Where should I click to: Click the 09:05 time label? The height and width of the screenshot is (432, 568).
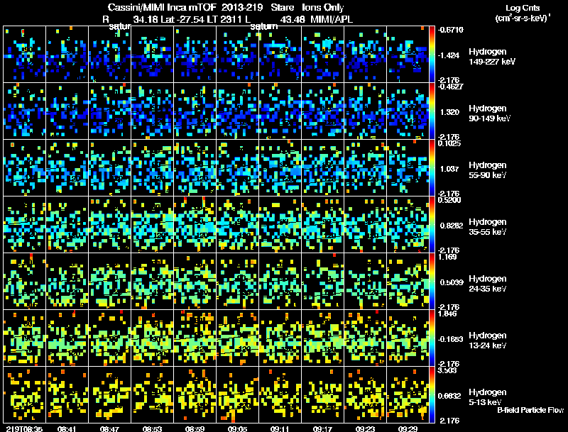point(237,428)
